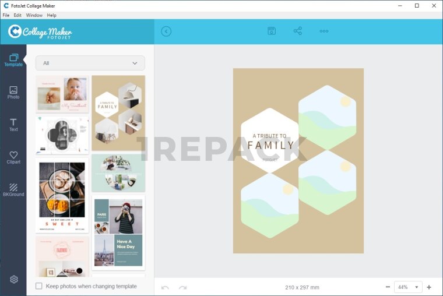Click the share icon in top toolbar
This screenshot has width=443, height=296.
pyautogui.click(x=298, y=31)
